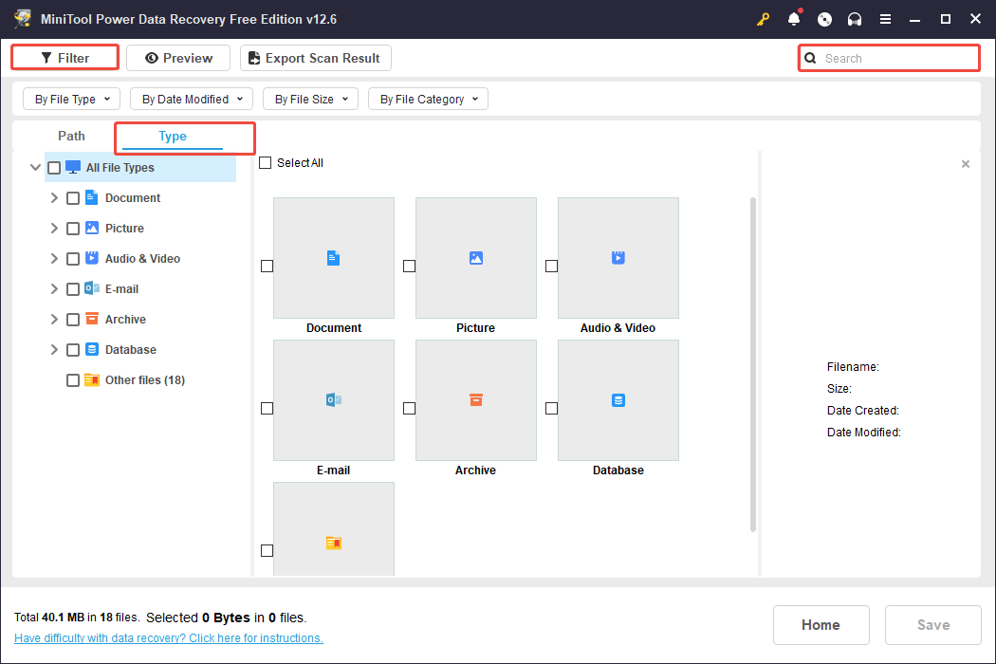Open the By File Type dropdown
Screen dimensions: 996x664
click(x=71, y=98)
